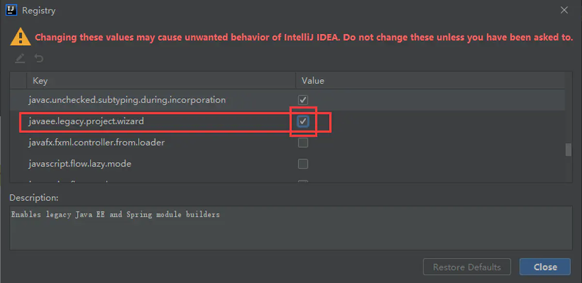Enable javascript.flow.lazy.mode checkbox

[303, 164]
